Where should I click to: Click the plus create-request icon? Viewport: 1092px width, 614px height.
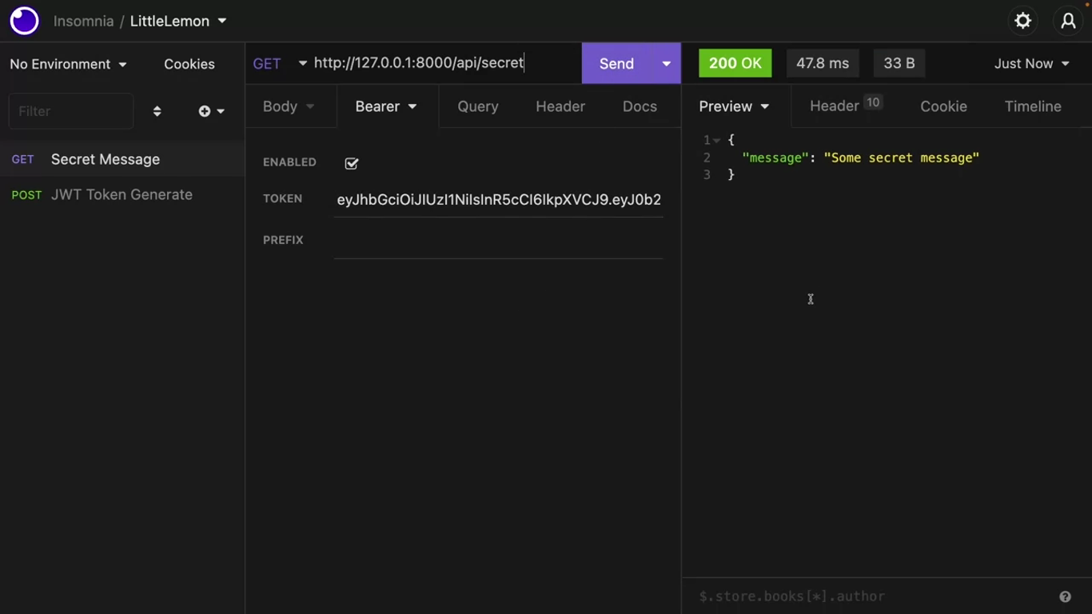click(x=205, y=111)
